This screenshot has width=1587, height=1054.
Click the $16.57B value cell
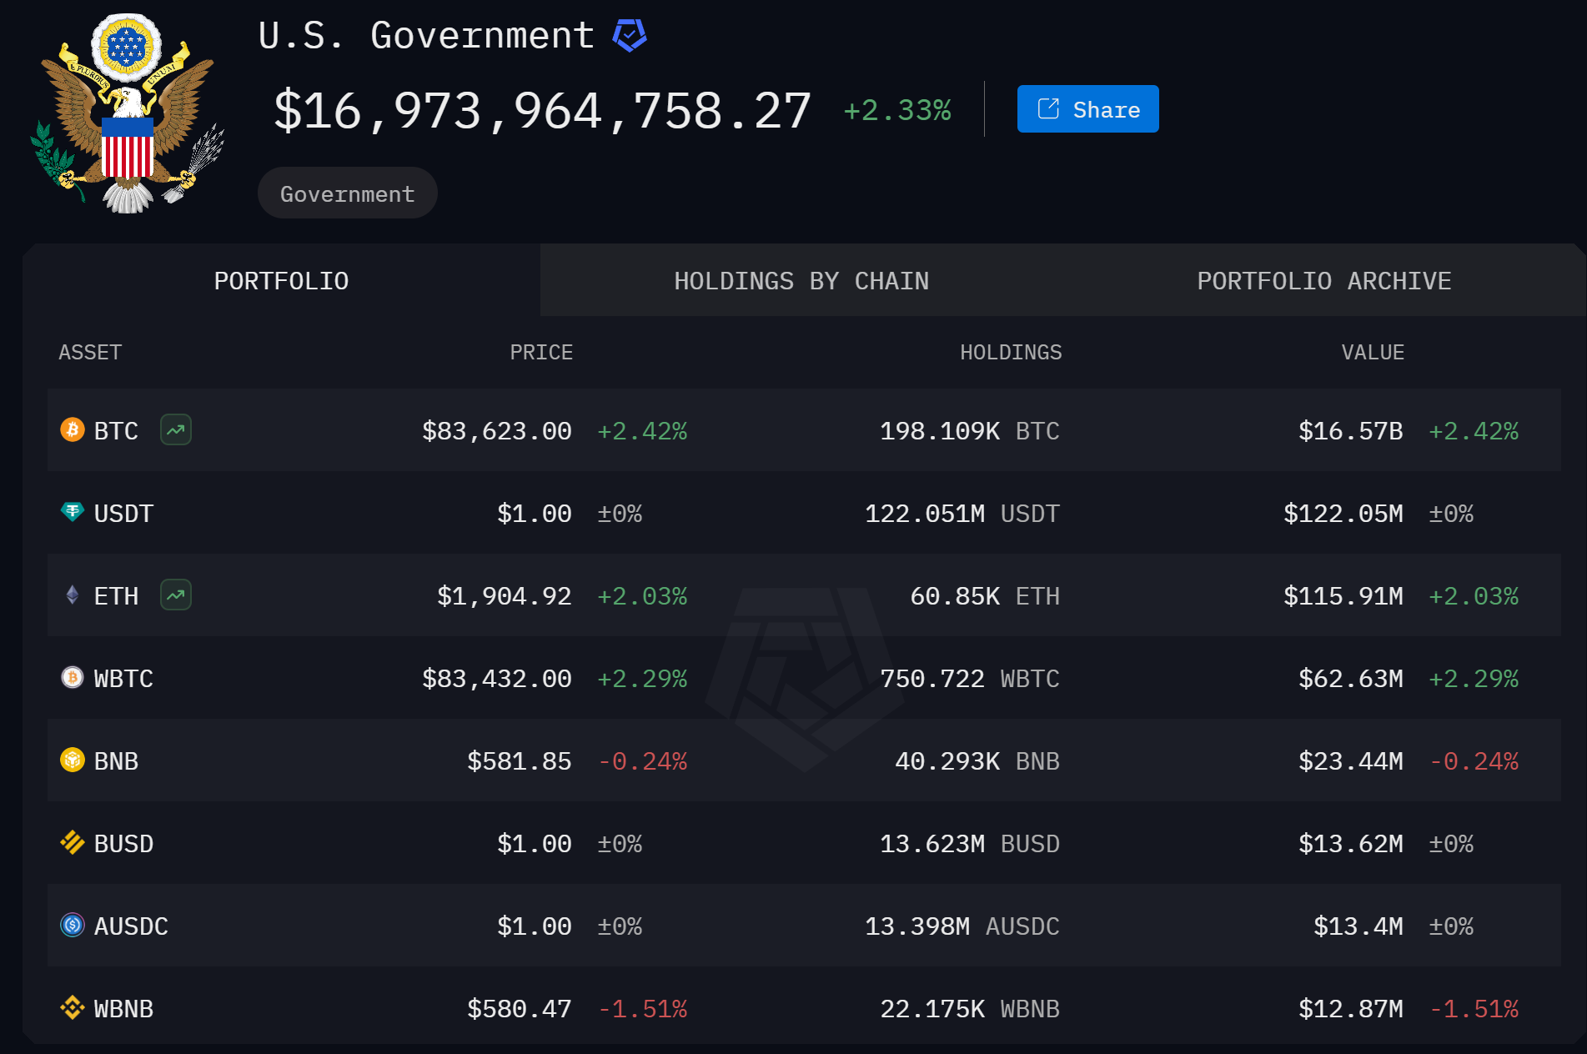tap(1351, 431)
